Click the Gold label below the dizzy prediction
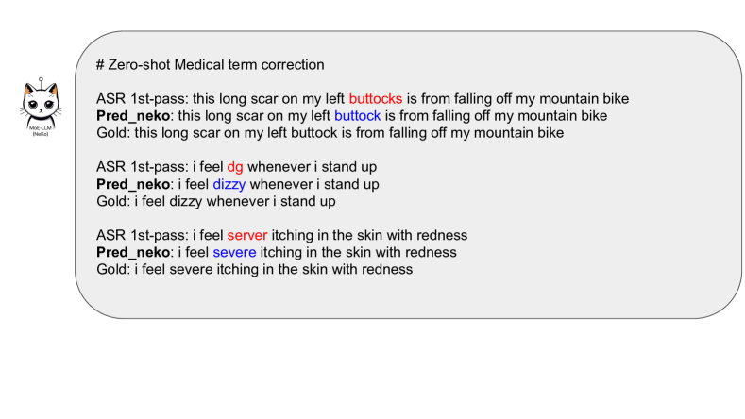 click(x=111, y=200)
